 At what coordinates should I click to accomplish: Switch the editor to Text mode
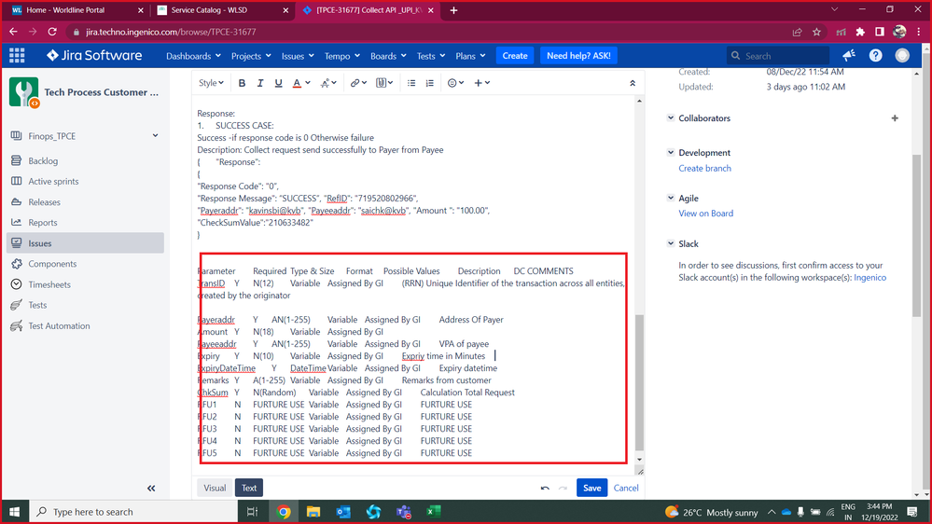pos(249,488)
